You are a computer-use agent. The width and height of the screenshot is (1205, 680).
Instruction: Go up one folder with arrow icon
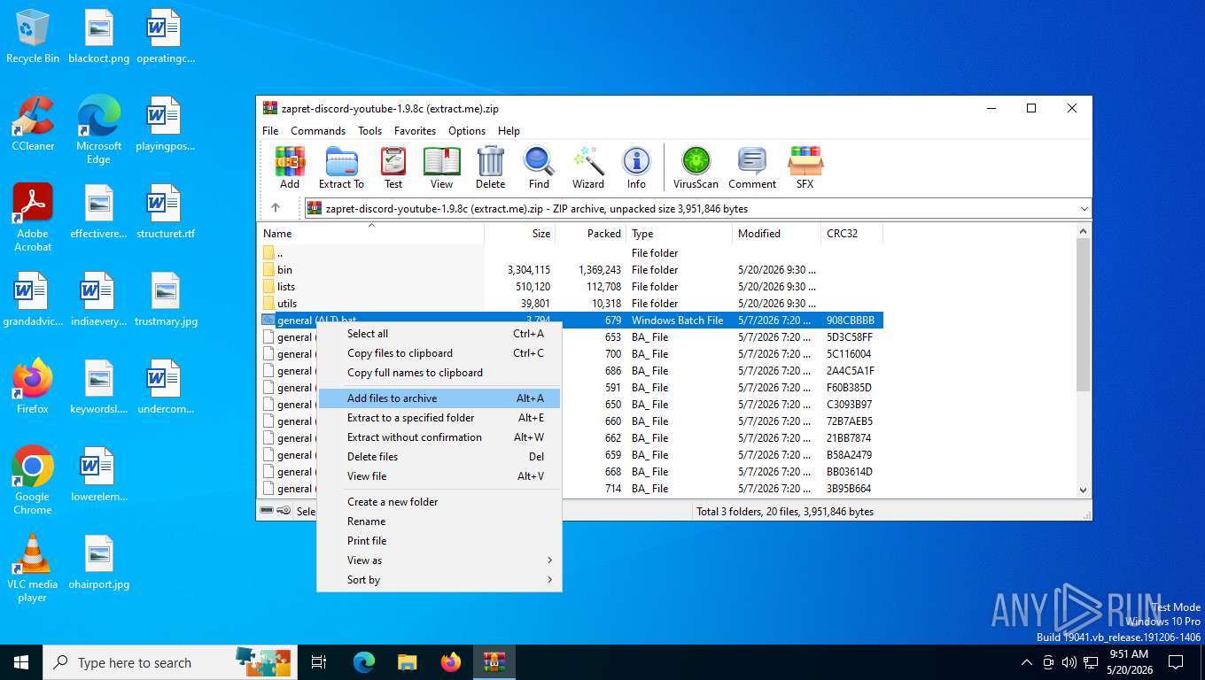(x=276, y=208)
